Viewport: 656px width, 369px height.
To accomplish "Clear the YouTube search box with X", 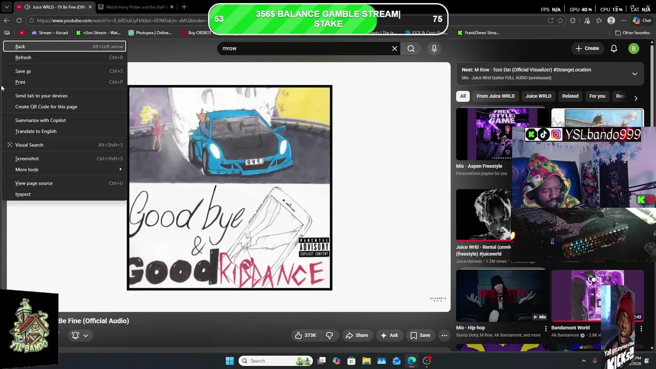I will 395,48.
